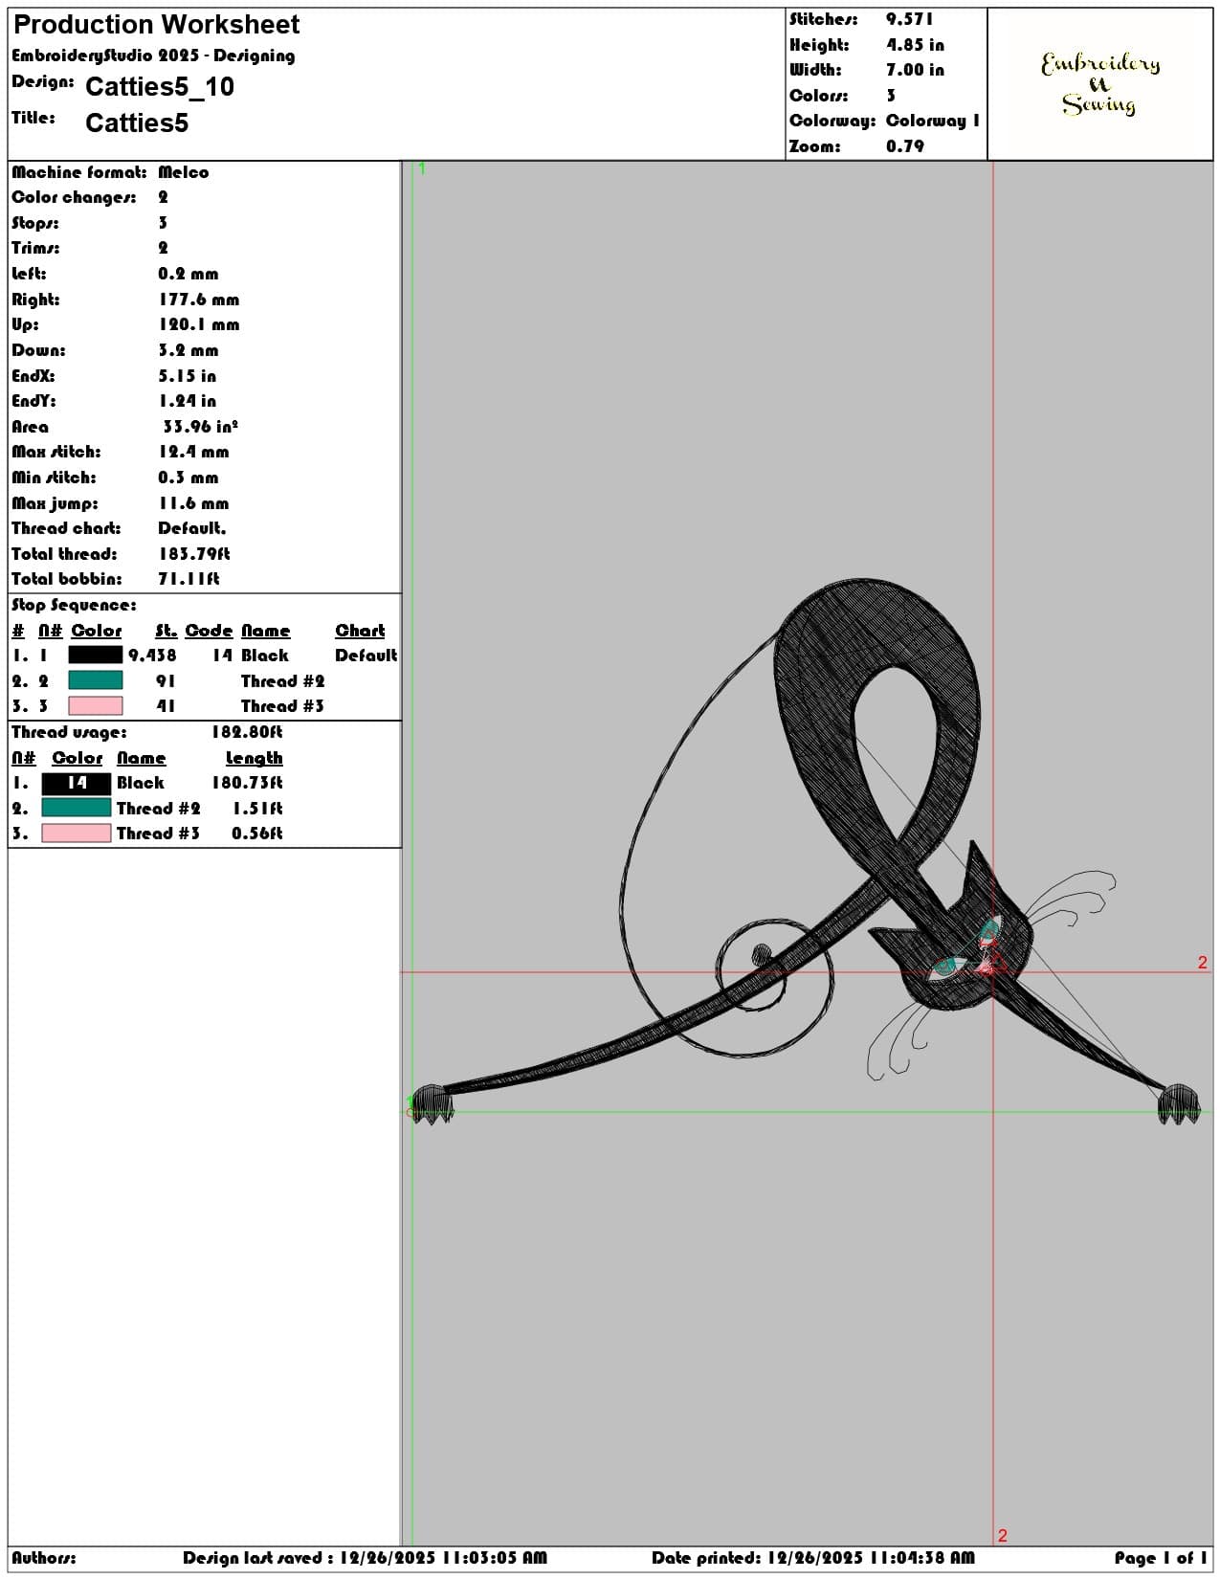Click the 'Production Worksheet' heading
Image resolution: width=1220 pixels, height=1579 pixels.
point(157,24)
